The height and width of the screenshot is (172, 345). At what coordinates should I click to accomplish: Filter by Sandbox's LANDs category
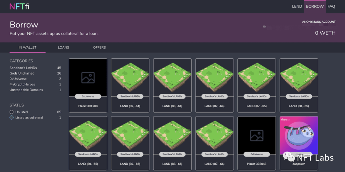(x=35, y=68)
